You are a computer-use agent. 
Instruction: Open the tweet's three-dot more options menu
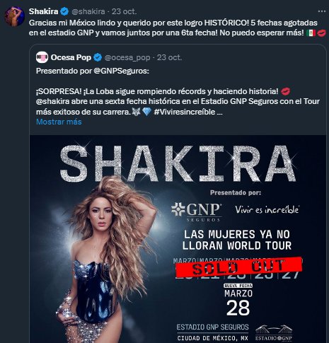point(322,11)
